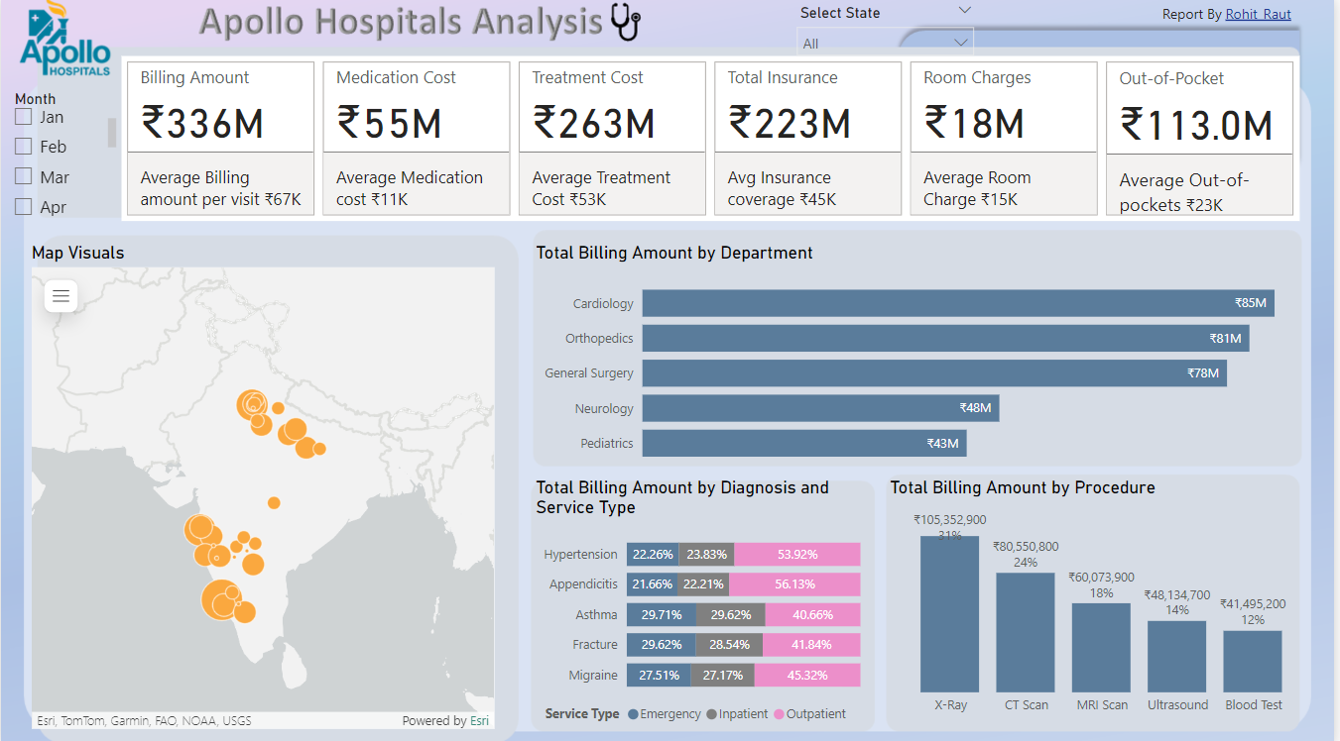Viewport: 1340px width, 741px height.
Task: Click the stethoscope icon beside the title
Action: [x=625, y=22]
